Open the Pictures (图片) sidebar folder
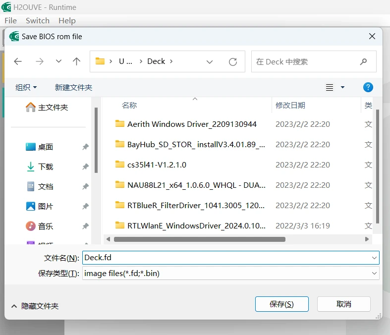The width and height of the screenshot is (390, 335). (x=46, y=206)
